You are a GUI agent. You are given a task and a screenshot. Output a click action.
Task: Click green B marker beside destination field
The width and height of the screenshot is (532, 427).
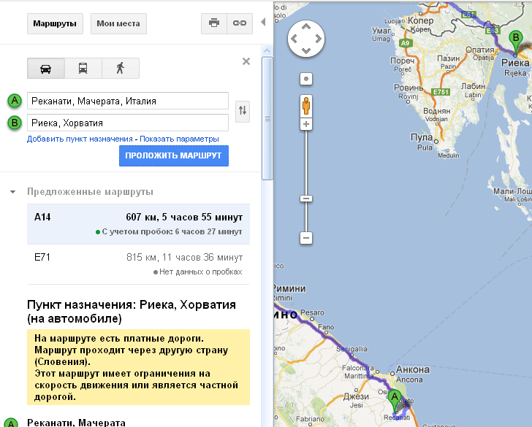pos(15,123)
